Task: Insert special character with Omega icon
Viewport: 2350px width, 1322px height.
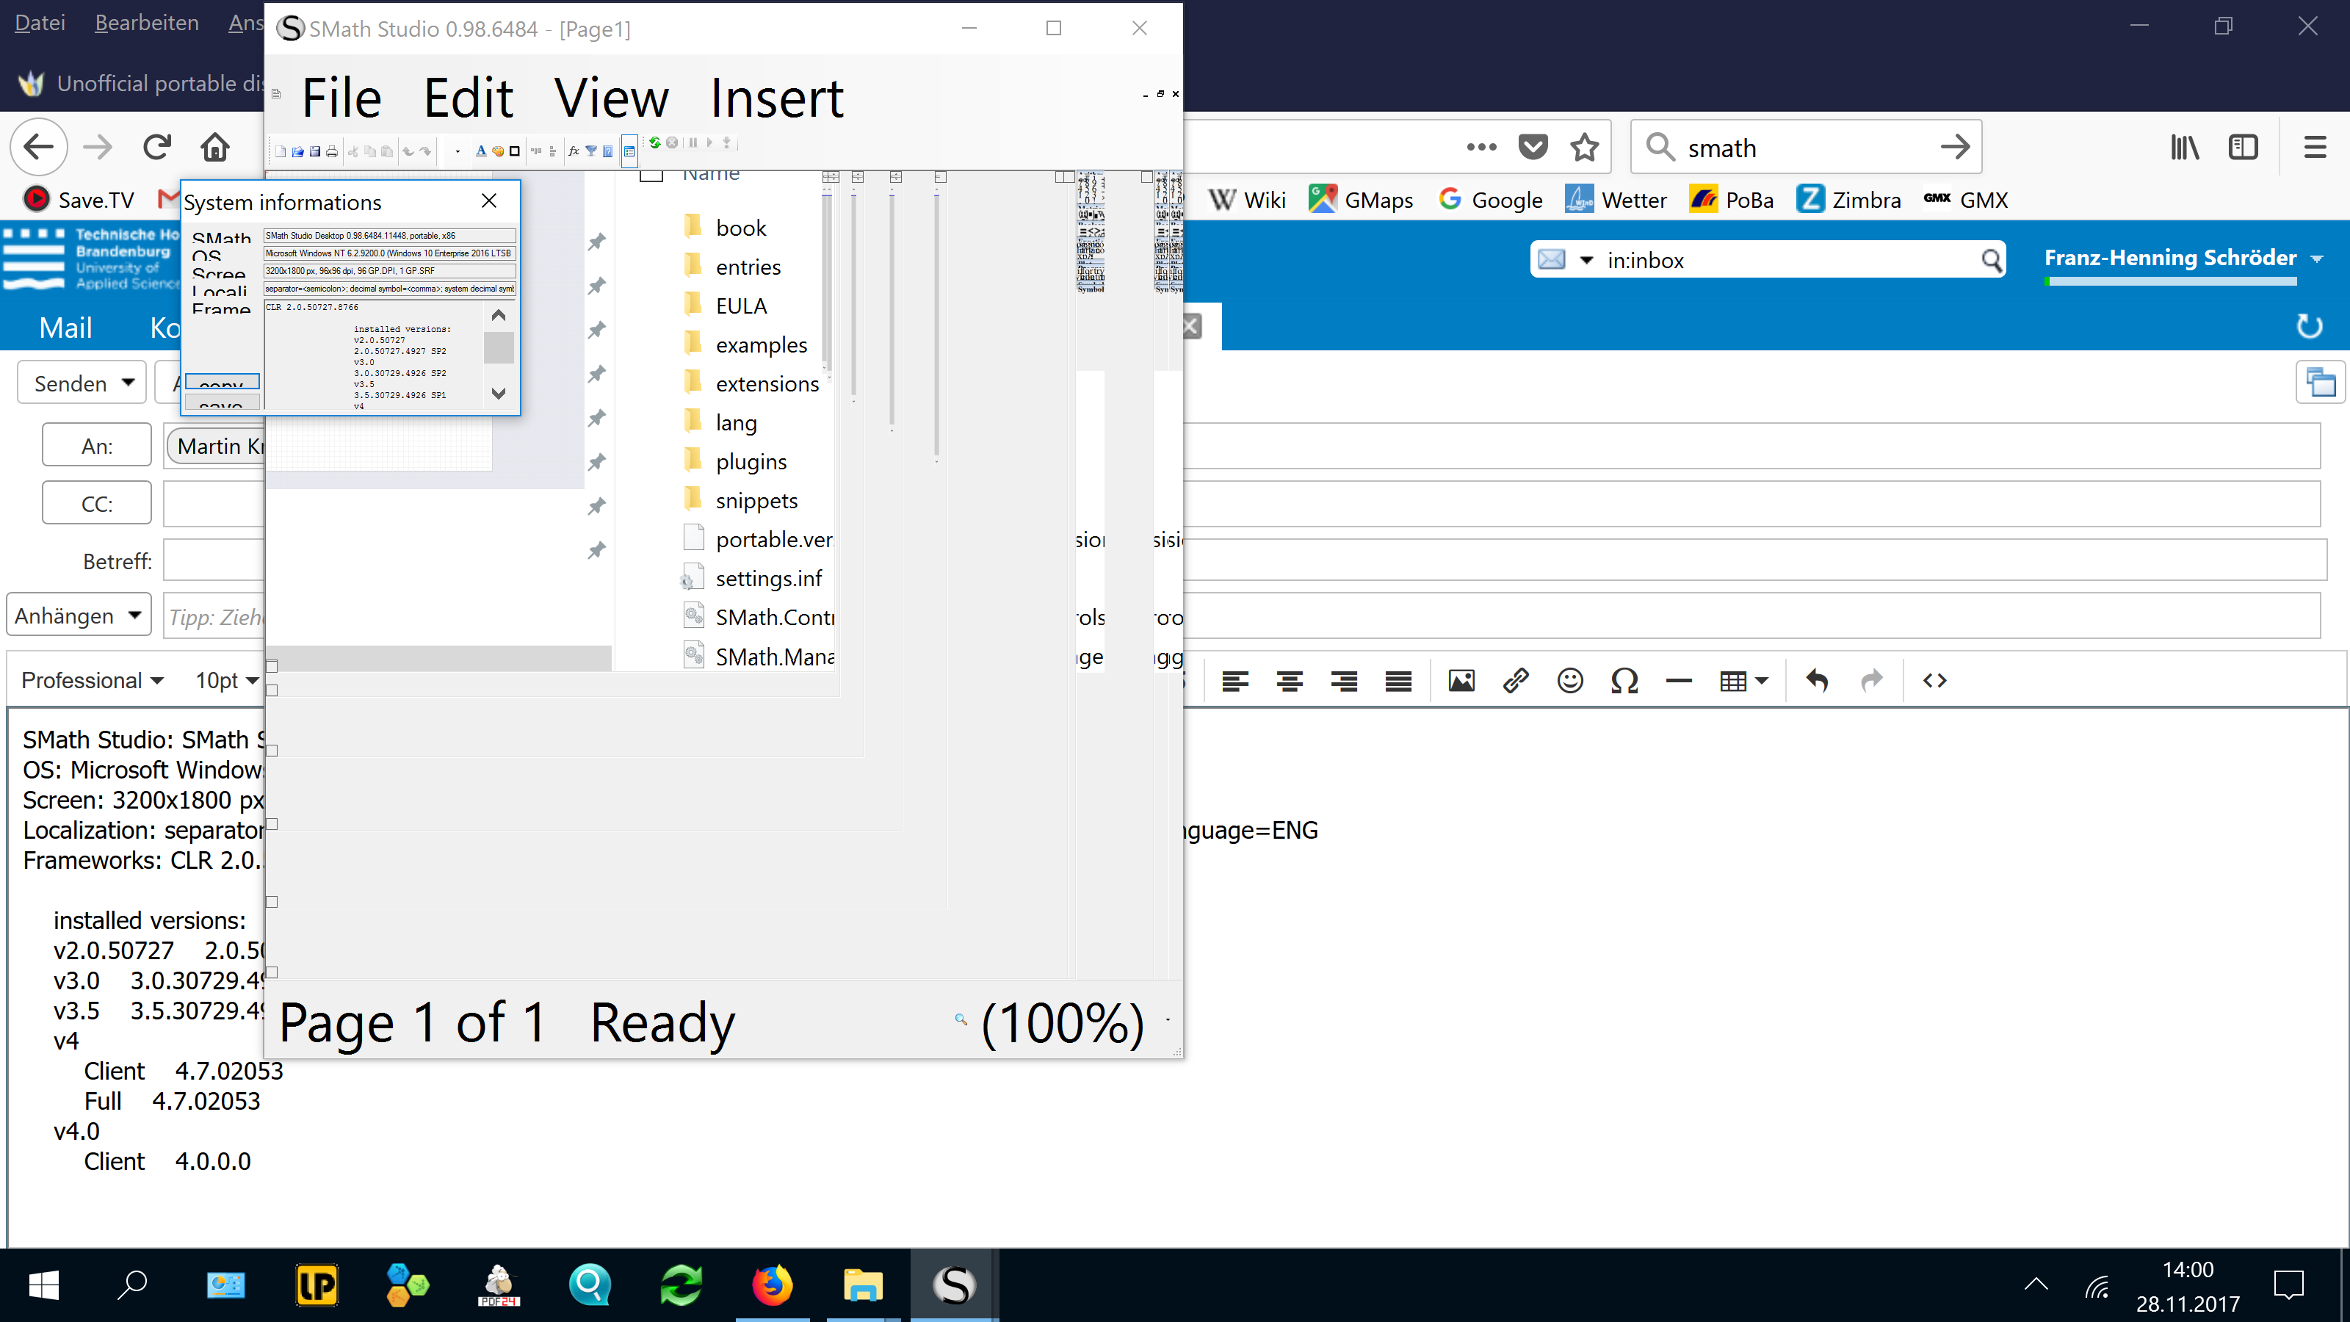Action: coord(1624,681)
